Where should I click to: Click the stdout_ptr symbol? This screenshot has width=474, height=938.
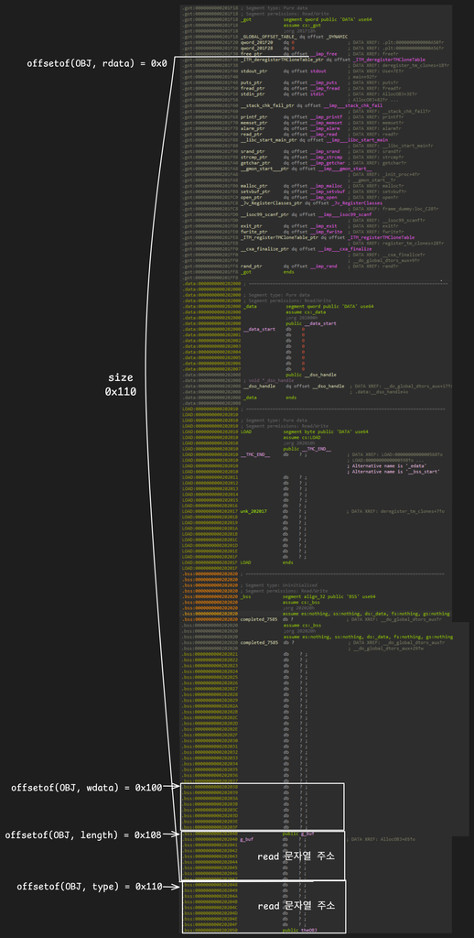point(253,71)
